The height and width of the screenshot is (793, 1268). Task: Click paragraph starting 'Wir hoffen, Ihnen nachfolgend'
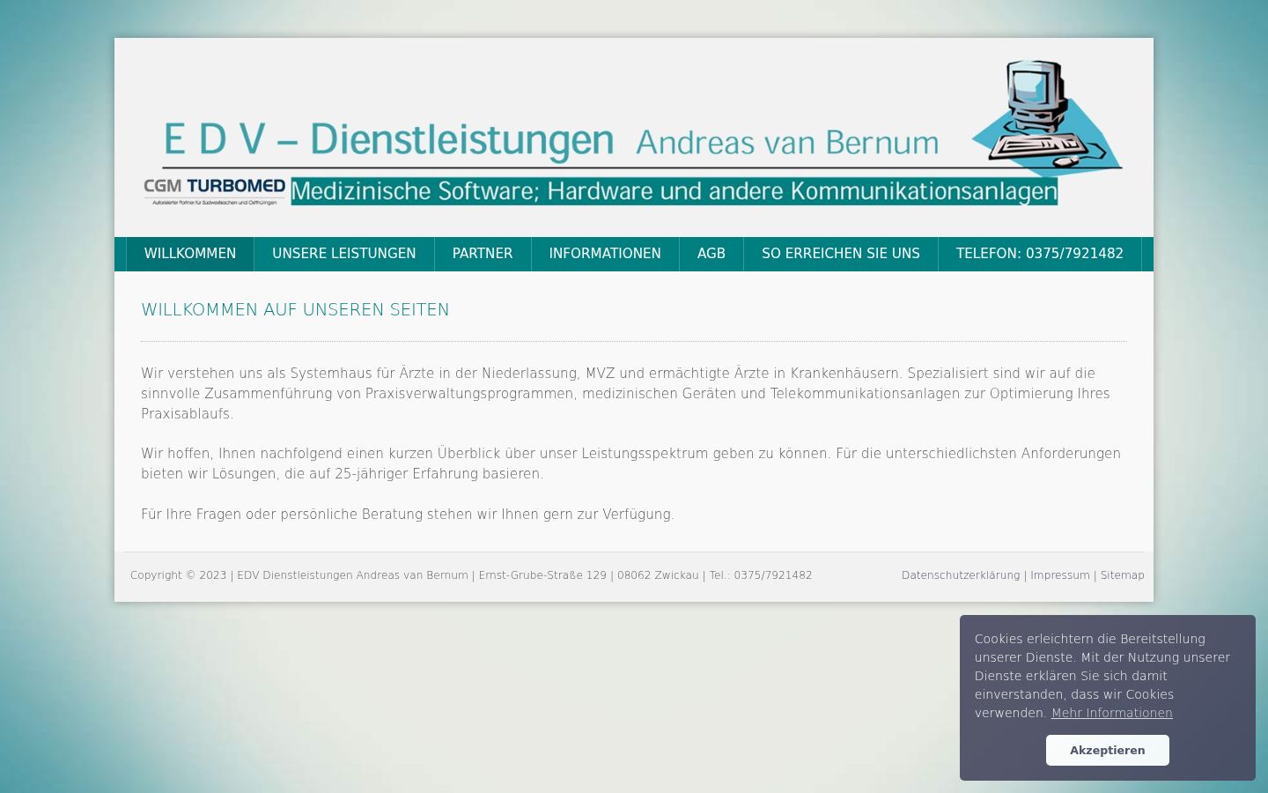coord(630,463)
